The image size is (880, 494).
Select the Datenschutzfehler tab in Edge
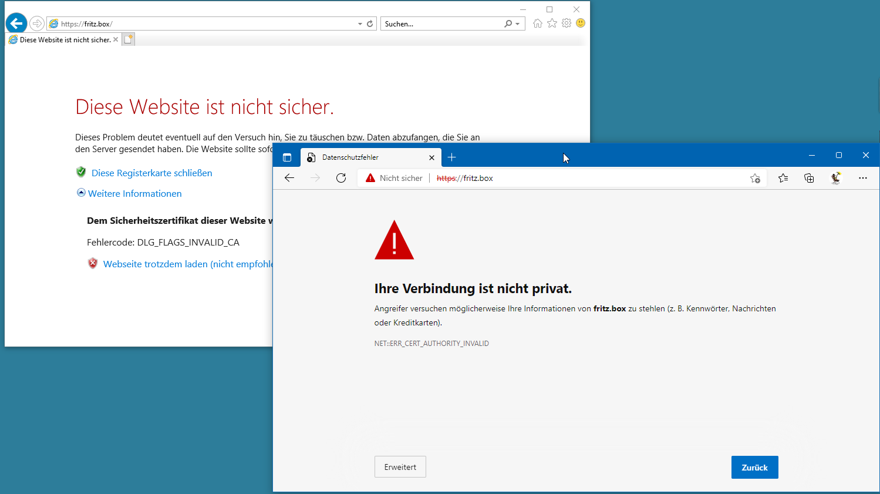click(x=371, y=157)
